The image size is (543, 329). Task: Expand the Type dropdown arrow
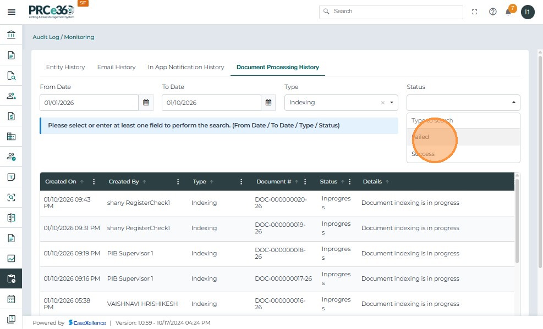click(x=392, y=103)
